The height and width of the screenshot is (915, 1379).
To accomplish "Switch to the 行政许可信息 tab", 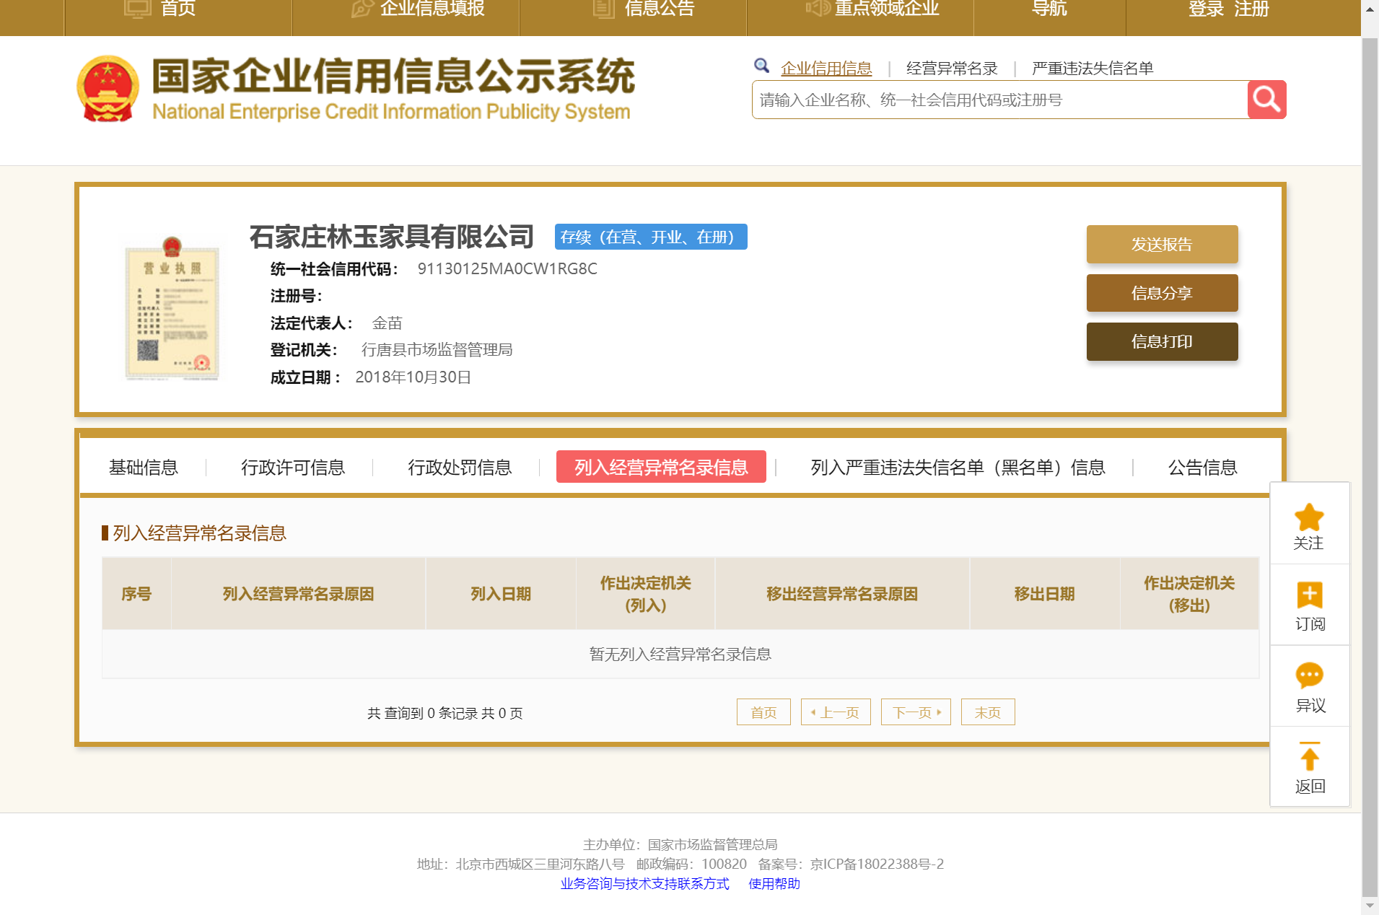I will pyautogui.click(x=293, y=468).
